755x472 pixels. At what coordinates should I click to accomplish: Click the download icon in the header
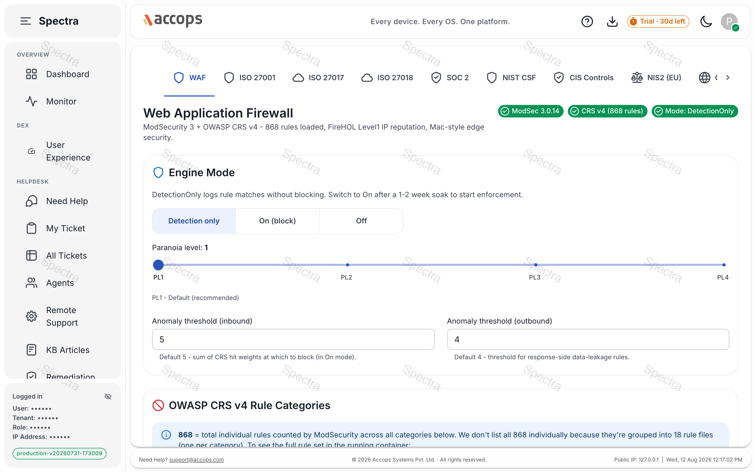(612, 22)
